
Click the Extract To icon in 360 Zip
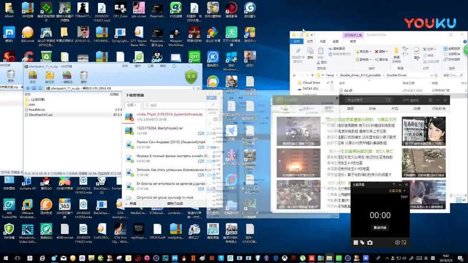49,77
